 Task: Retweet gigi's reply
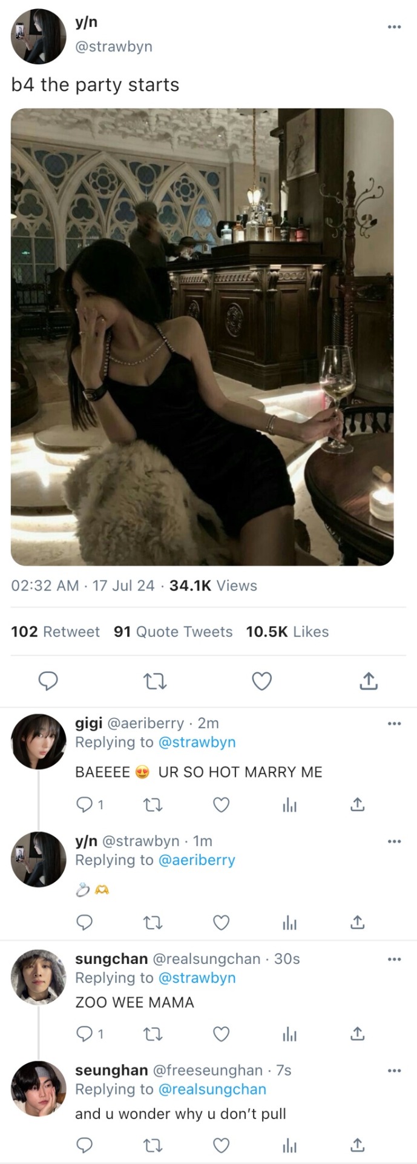coord(153,804)
